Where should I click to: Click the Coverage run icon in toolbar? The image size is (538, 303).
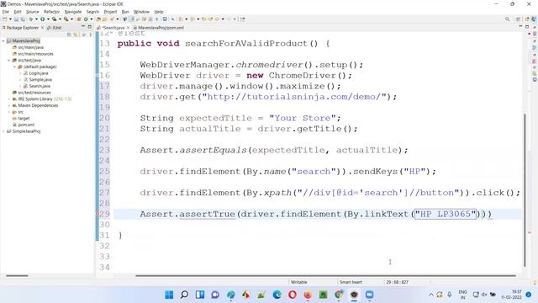[54, 19]
